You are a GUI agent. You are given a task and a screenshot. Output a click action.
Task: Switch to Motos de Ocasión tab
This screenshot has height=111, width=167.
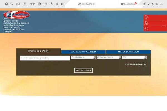coord(128,52)
